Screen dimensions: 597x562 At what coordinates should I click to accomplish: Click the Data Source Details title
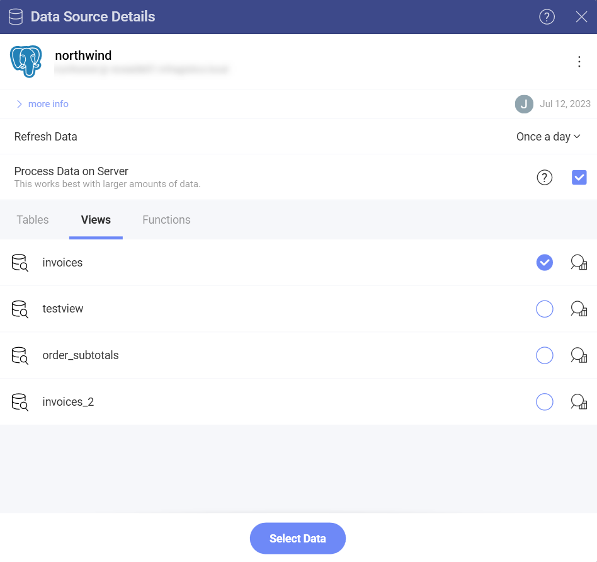click(x=93, y=17)
